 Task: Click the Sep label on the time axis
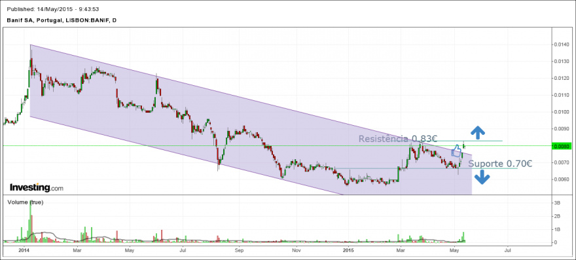point(240,251)
